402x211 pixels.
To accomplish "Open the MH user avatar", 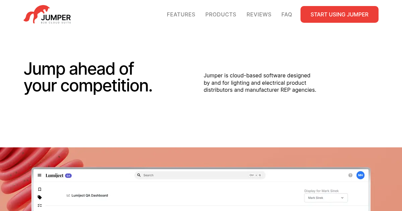I will (360, 175).
